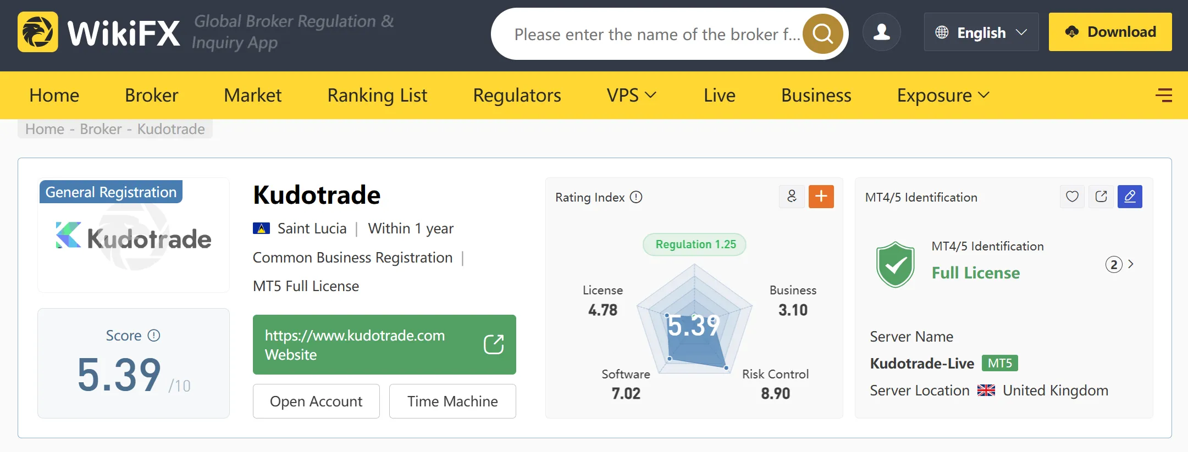Click the Regulation 1.25 badge
Viewport: 1188px width, 452px height.
click(x=695, y=244)
